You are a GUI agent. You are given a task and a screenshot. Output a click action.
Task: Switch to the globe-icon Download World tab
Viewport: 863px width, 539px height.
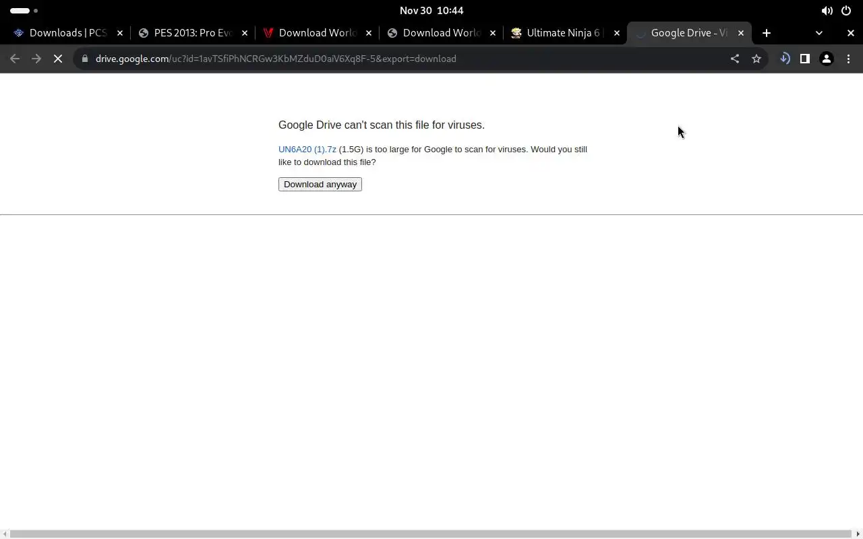pos(441,32)
